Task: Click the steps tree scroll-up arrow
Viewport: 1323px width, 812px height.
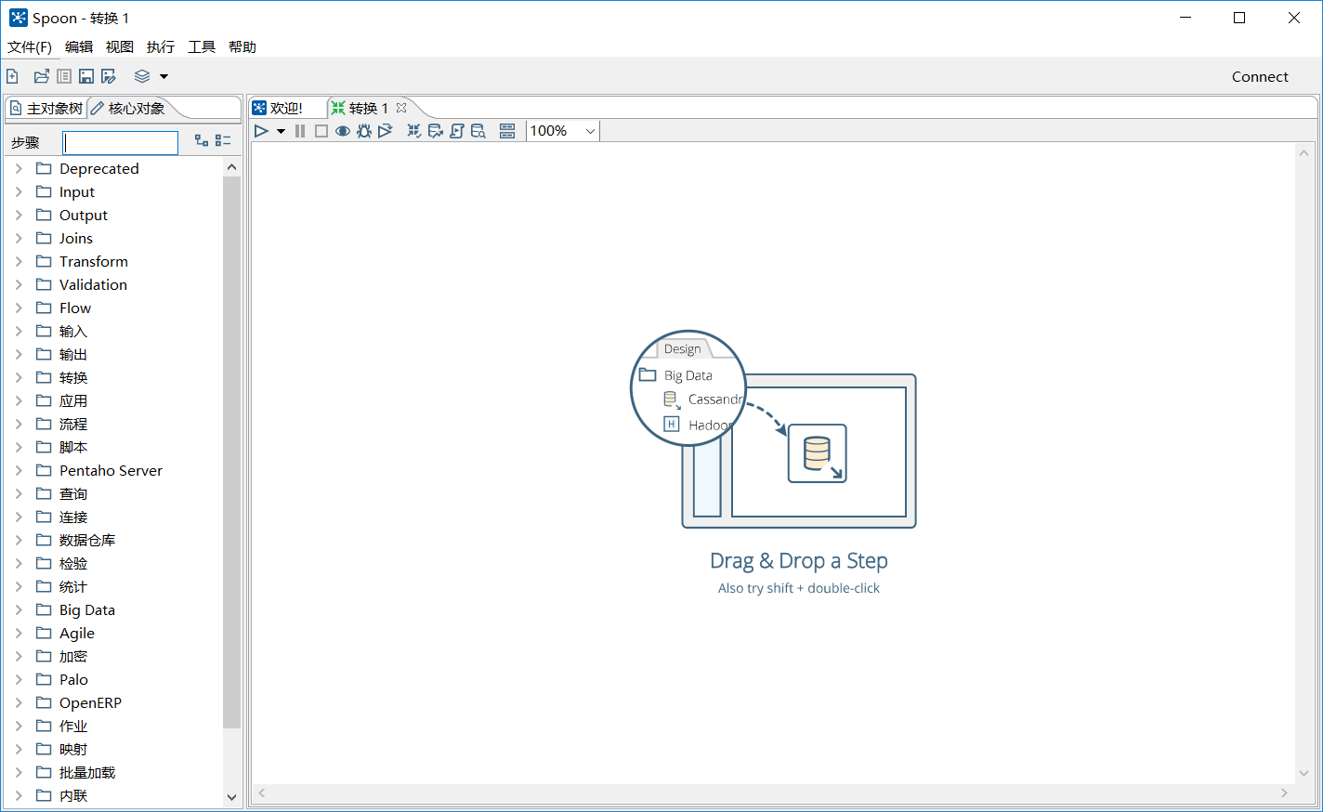Action: coord(231,167)
